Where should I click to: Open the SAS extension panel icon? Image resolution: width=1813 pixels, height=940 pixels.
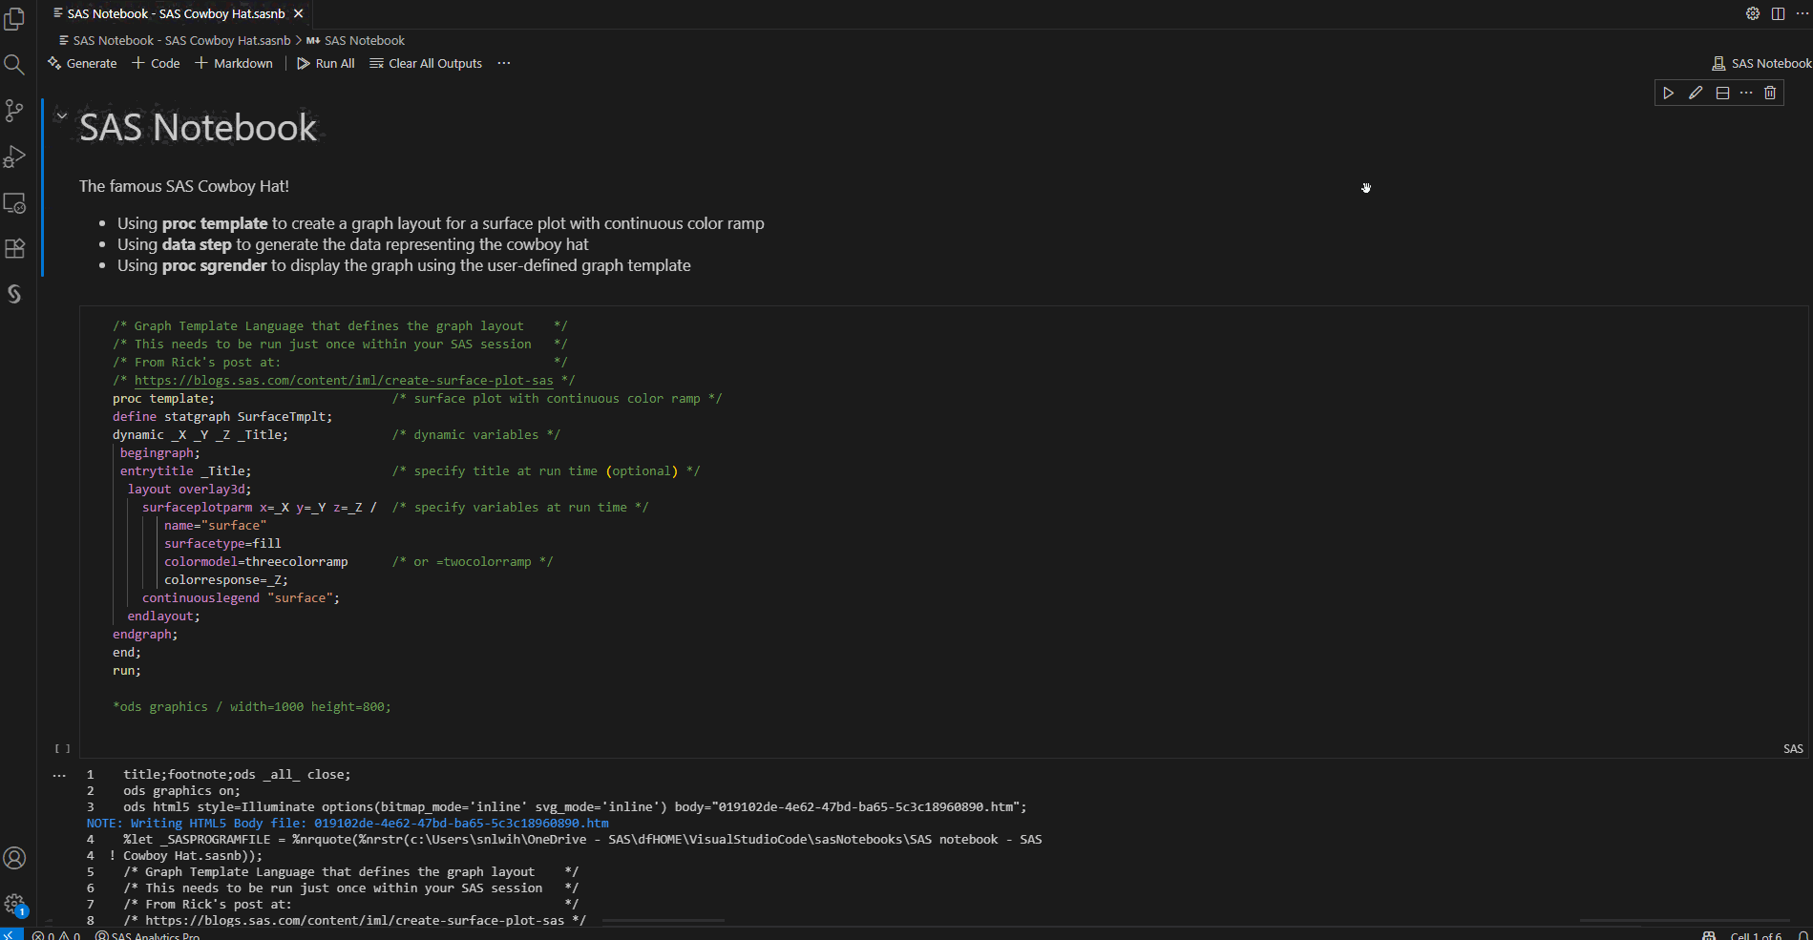coord(14,294)
